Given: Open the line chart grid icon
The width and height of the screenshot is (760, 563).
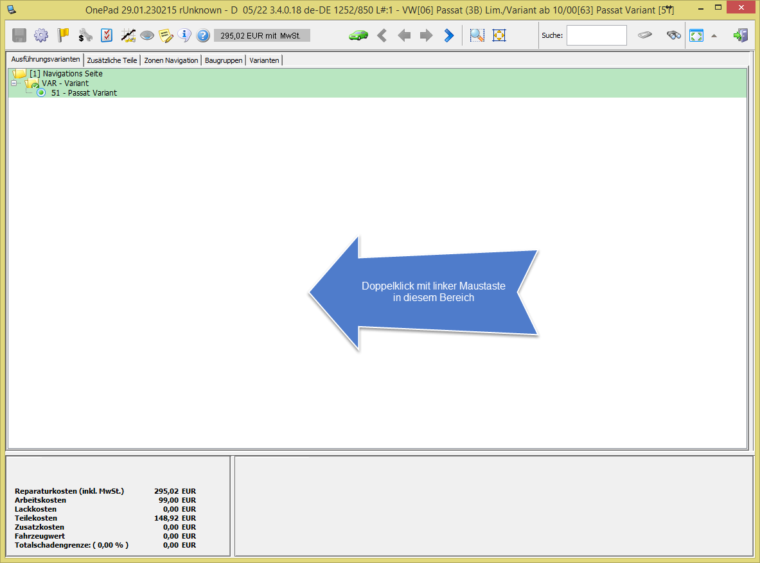Looking at the screenshot, I should click(x=128, y=35).
